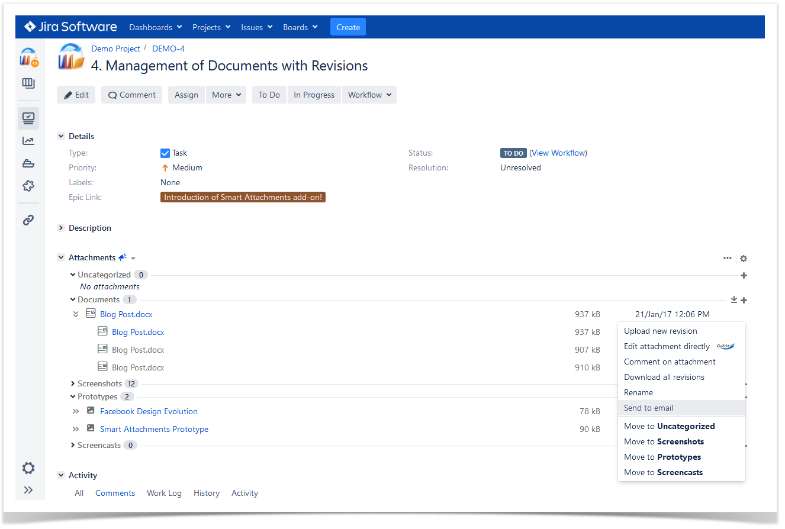Collapse the Prototypes category
Screen dimensions: 785x529
pos(73,396)
